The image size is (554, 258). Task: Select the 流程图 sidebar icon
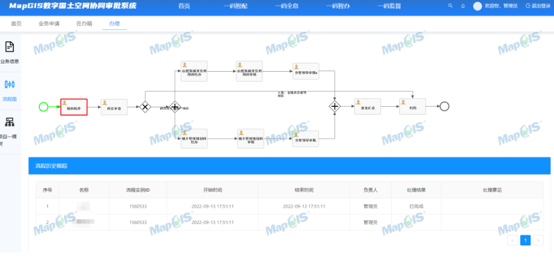9,85
